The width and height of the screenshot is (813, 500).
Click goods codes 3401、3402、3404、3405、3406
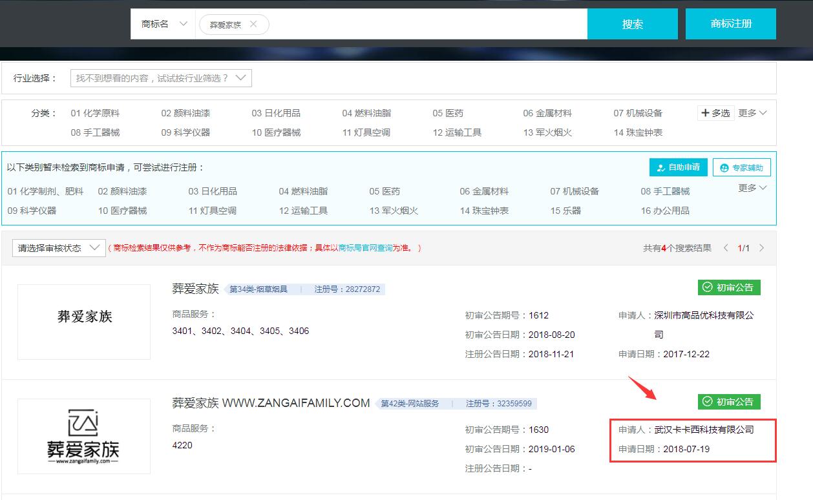240,331
